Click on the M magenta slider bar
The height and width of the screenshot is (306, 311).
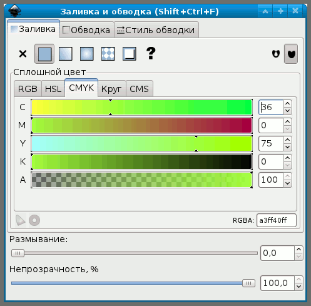pyautogui.click(x=141, y=125)
